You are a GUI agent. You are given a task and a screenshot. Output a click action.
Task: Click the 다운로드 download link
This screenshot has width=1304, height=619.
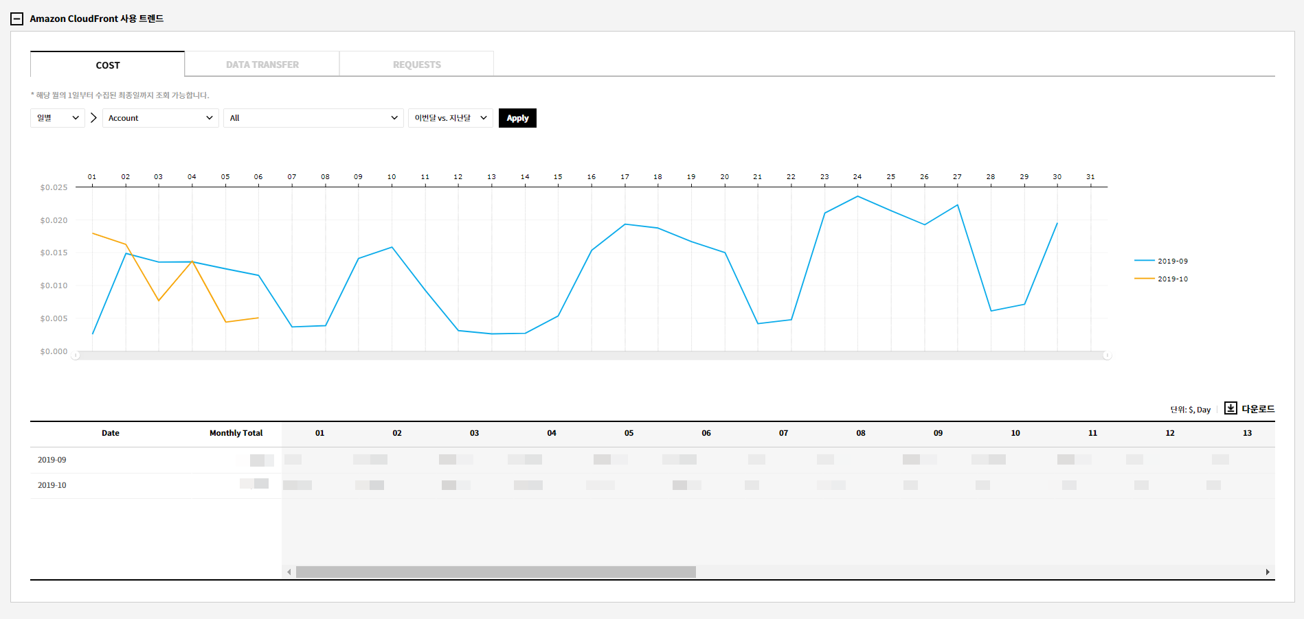[x=1257, y=409]
